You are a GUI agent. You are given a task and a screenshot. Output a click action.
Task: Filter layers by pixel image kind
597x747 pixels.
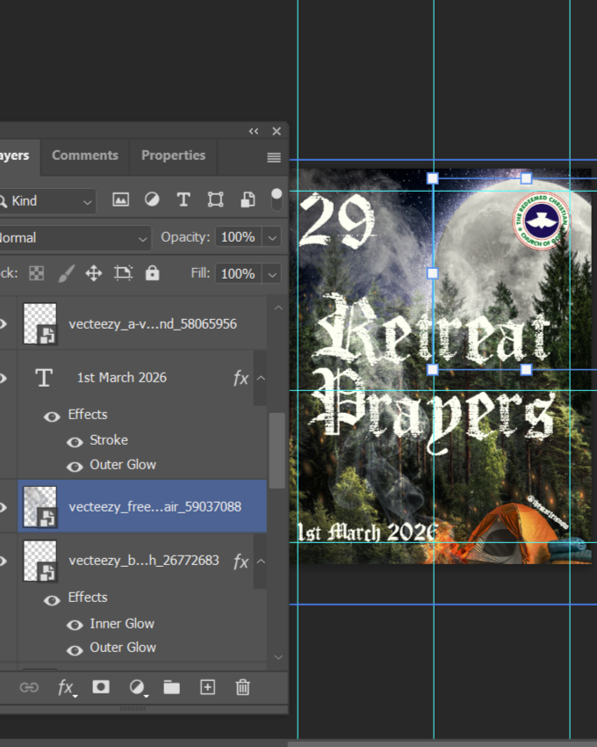point(120,199)
